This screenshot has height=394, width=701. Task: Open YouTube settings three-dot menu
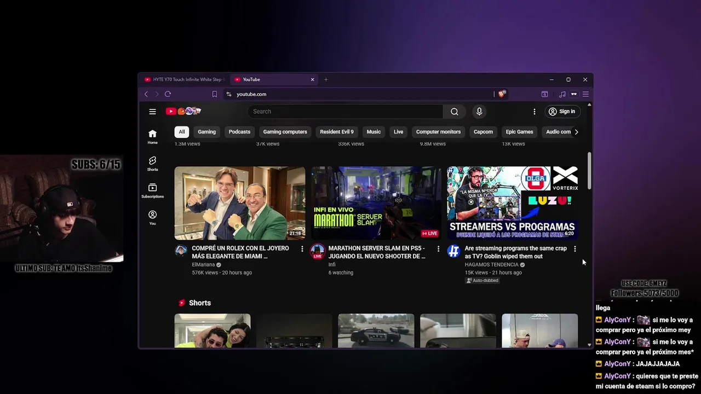(535, 112)
